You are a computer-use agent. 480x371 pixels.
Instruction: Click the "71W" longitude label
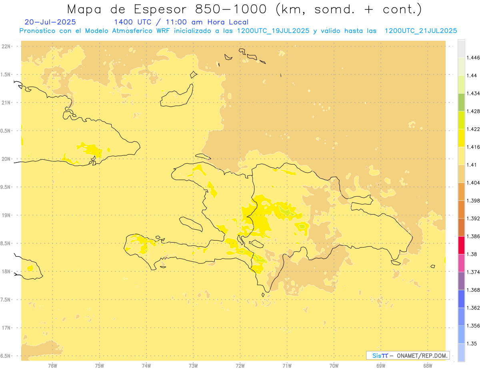pyautogui.click(x=287, y=366)
